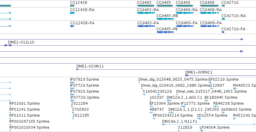Select the DMG2A.2_1.A03.C1 label
Screen dimensions: 256x132
(184, 97)
